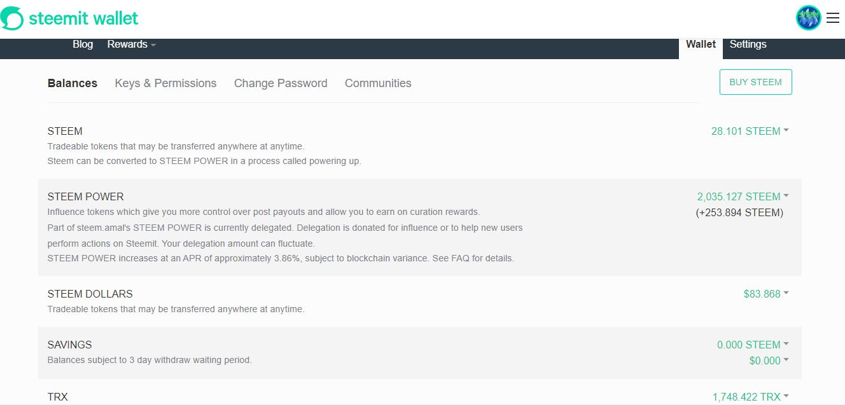Open the Rewards dropdown menu
The width and height of the screenshot is (845, 405).
131,45
